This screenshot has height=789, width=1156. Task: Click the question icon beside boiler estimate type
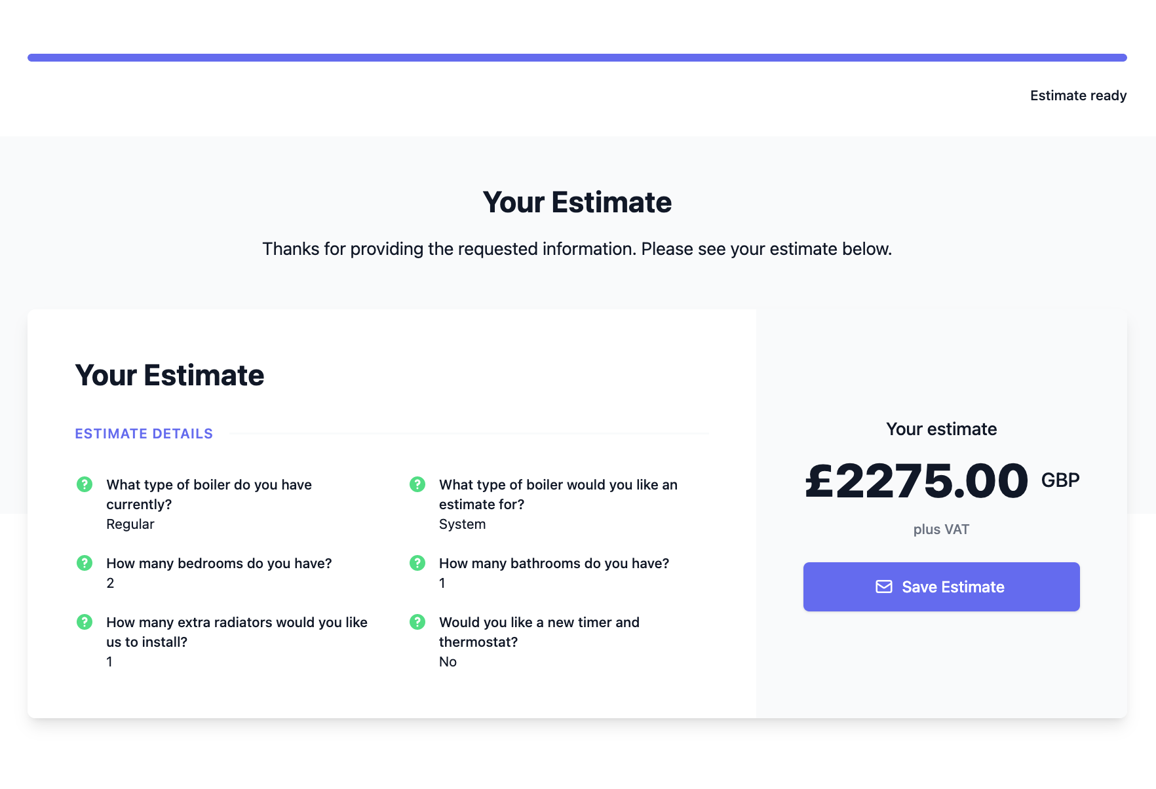pyautogui.click(x=417, y=484)
